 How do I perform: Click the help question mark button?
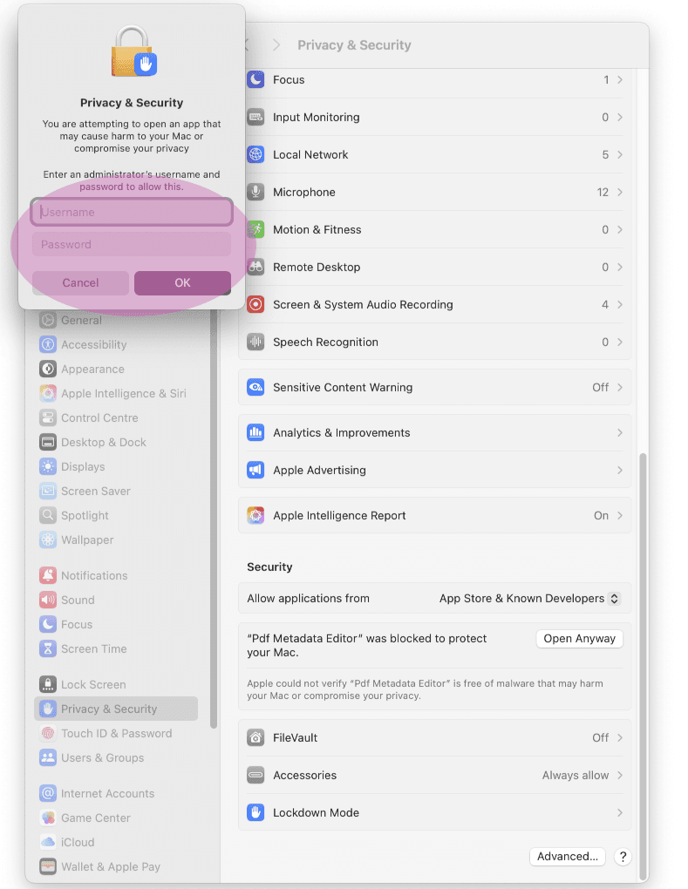623,857
